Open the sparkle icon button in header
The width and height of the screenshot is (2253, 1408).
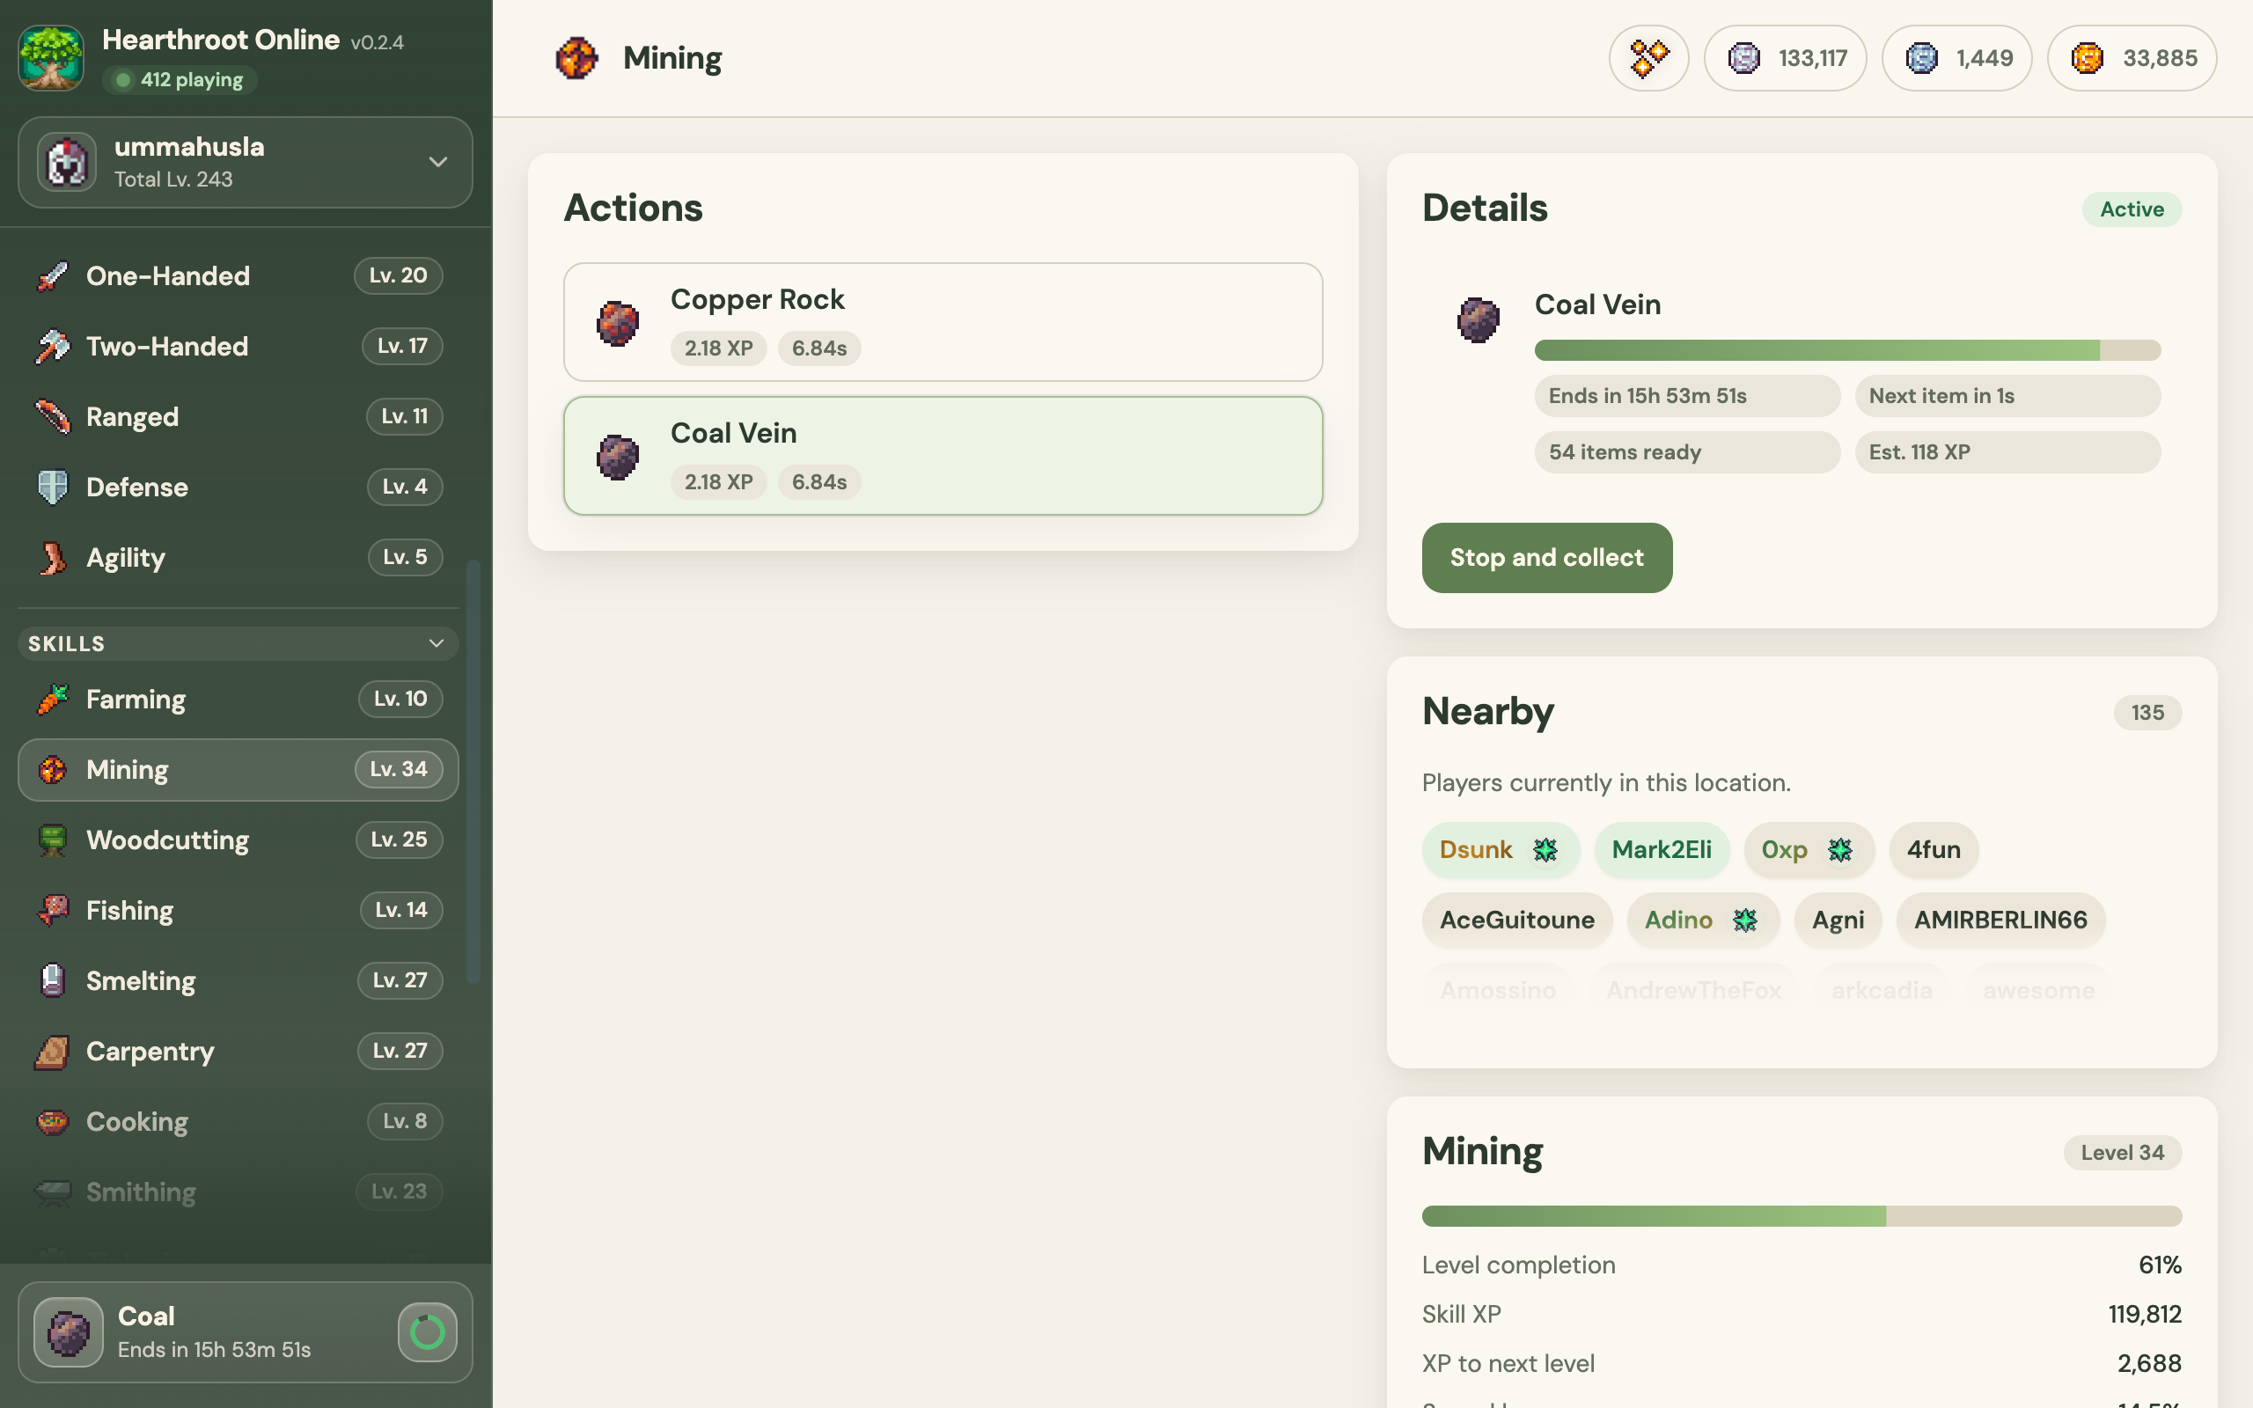1648,58
